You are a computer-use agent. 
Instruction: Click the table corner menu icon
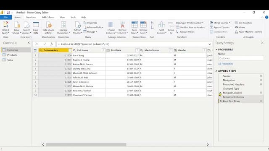coord(35,50)
